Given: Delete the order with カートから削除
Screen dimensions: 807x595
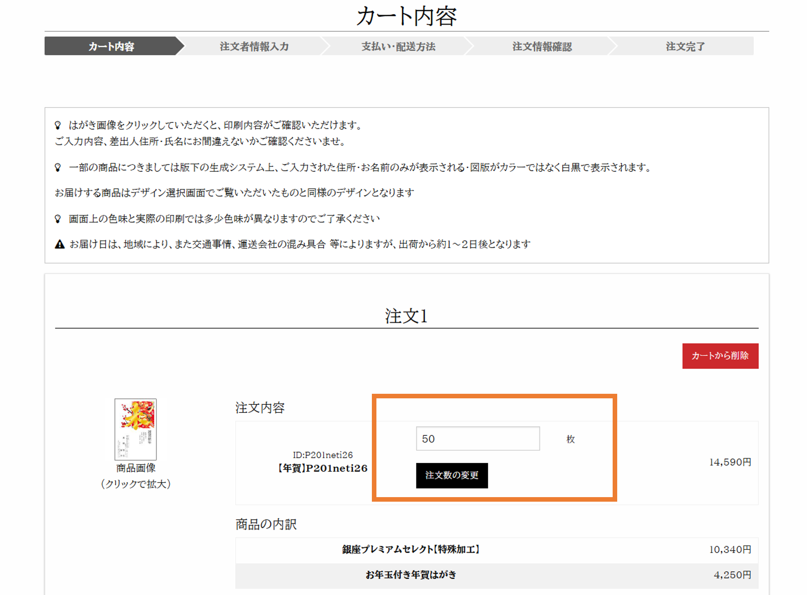Looking at the screenshot, I should pyautogui.click(x=720, y=356).
